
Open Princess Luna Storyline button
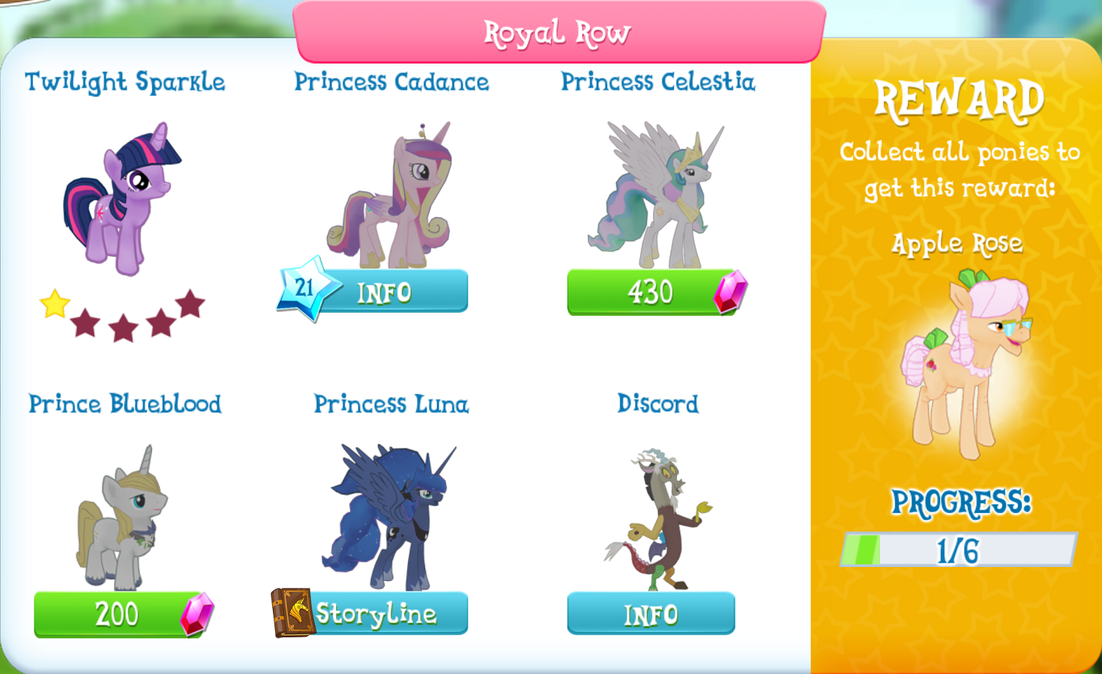370,613
